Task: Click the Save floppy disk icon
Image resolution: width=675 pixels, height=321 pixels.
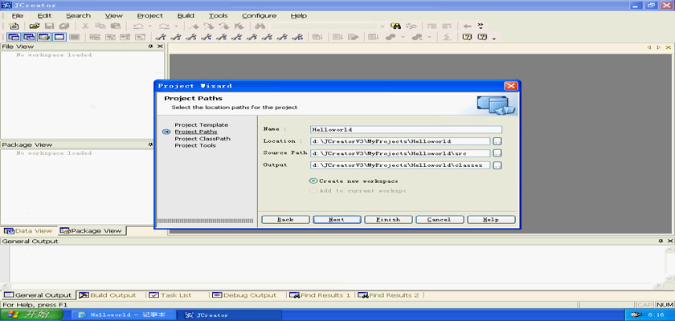Action: coord(49,26)
